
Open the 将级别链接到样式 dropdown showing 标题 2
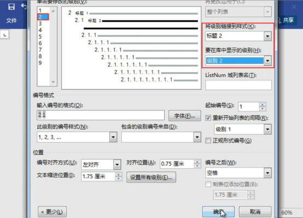tap(267, 36)
